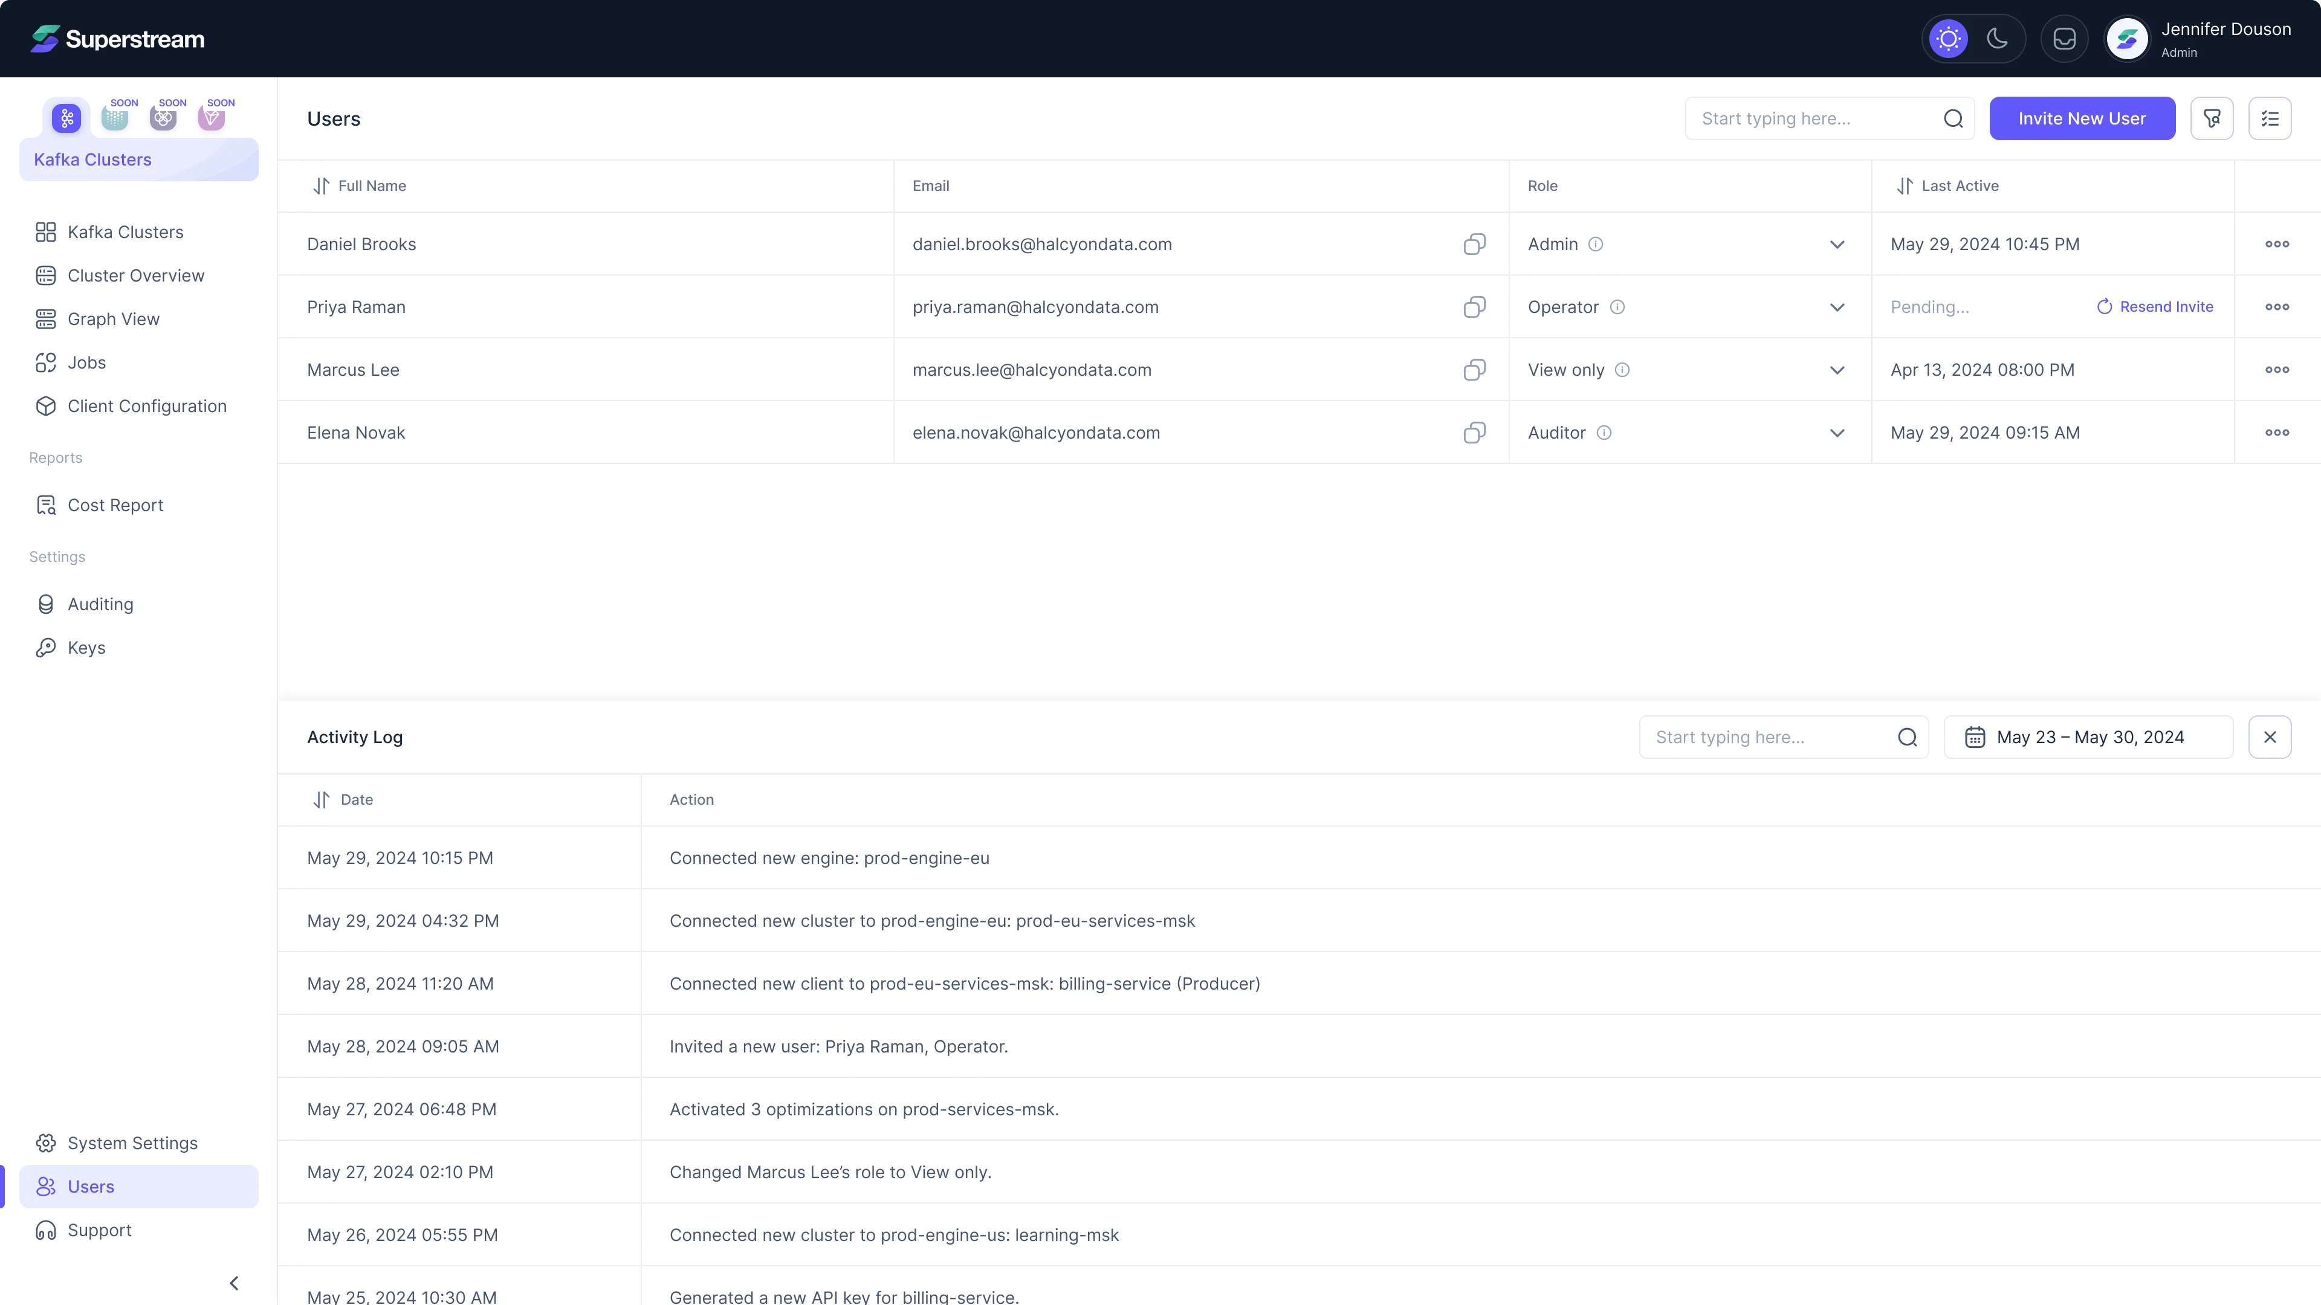Switch to light theme sun icon

(1948, 39)
